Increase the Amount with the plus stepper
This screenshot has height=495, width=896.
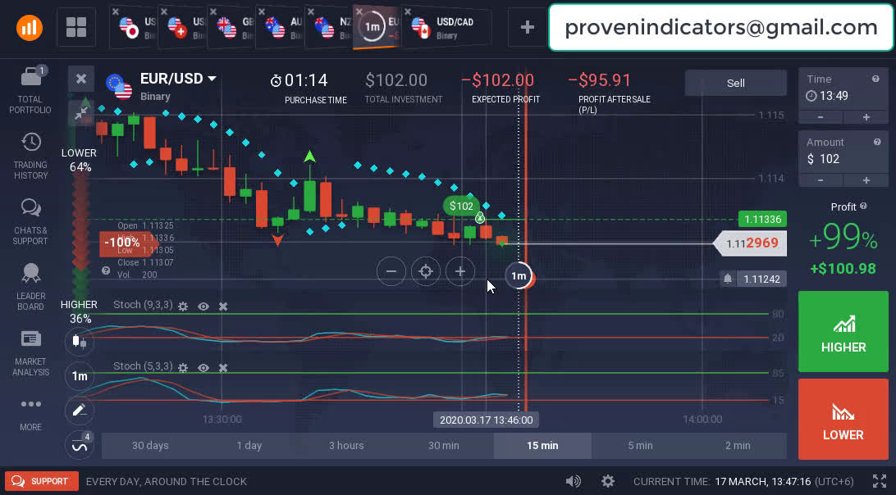click(x=866, y=180)
